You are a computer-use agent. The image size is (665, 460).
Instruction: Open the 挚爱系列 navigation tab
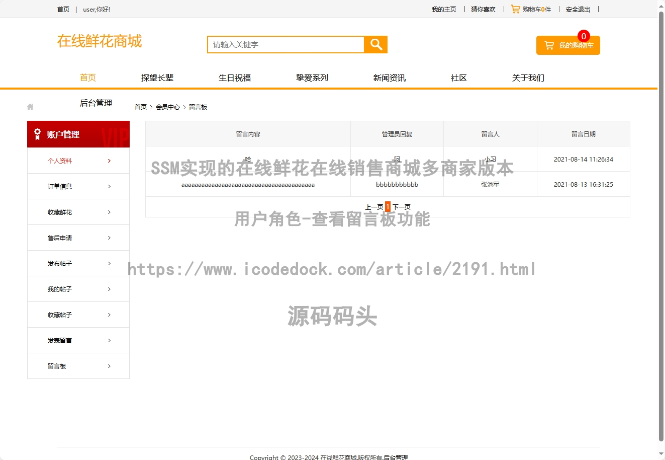[x=312, y=78]
